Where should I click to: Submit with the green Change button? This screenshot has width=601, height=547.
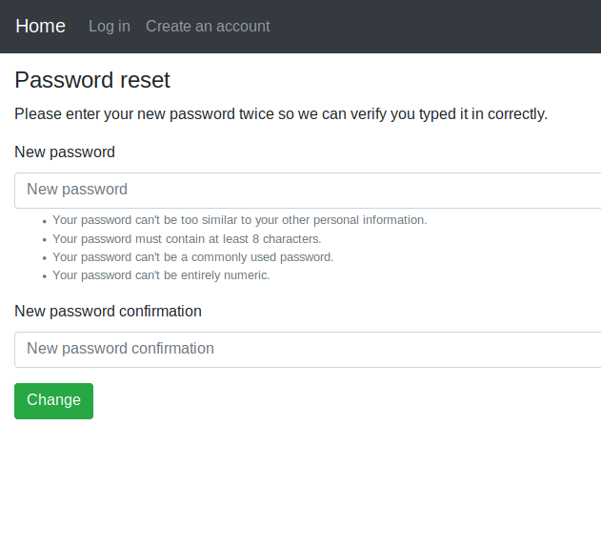[x=53, y=401]
